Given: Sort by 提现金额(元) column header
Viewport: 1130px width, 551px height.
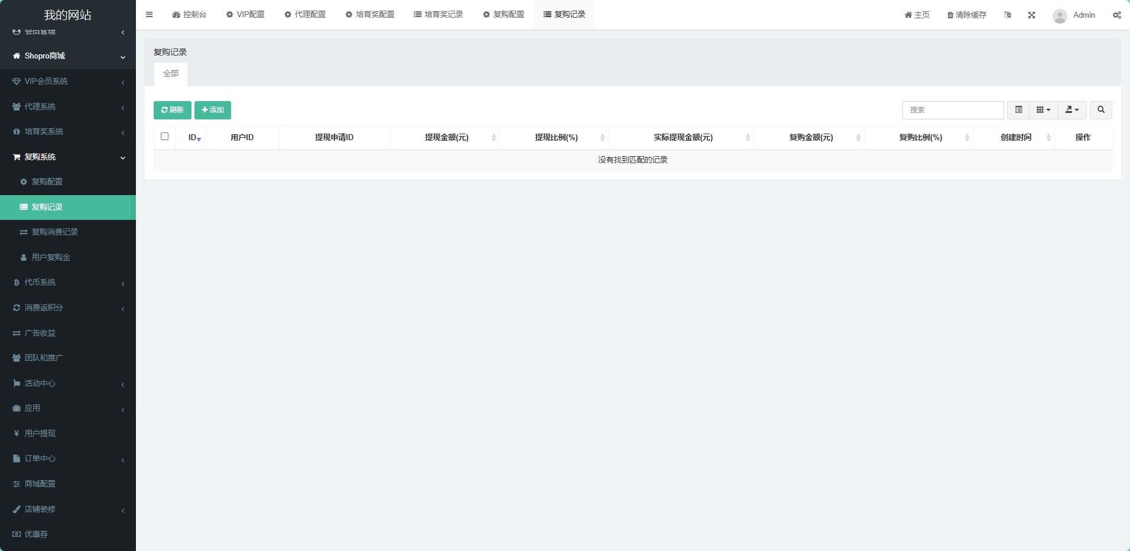Looking at the screenshot, I should (x=446, y=138).
